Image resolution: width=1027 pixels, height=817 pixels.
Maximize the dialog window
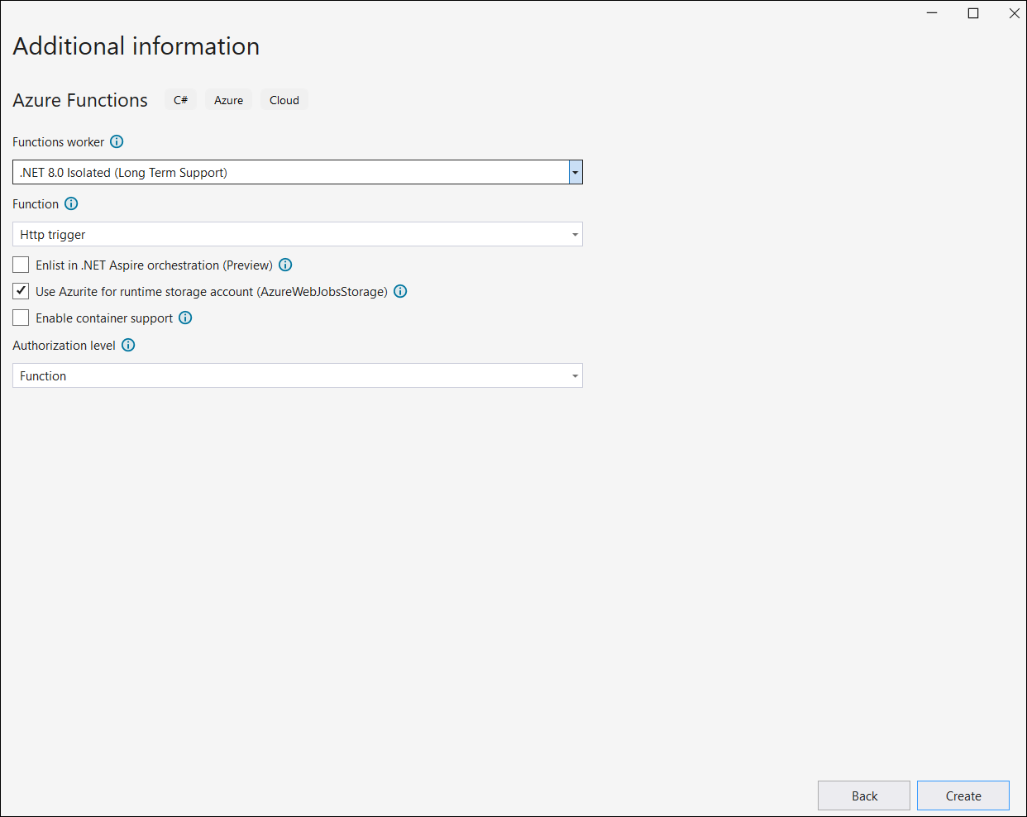click(973, 13)
